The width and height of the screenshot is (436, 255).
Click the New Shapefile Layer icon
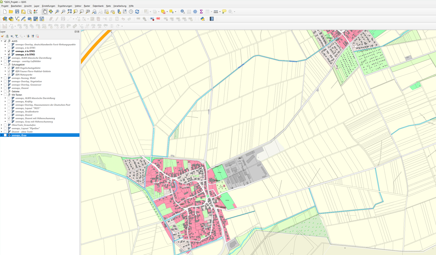click(x=17, y=19)
